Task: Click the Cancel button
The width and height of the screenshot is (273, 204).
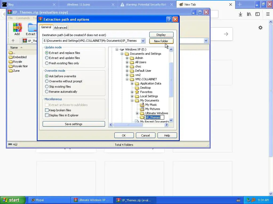Action: (x=146, y=135)
